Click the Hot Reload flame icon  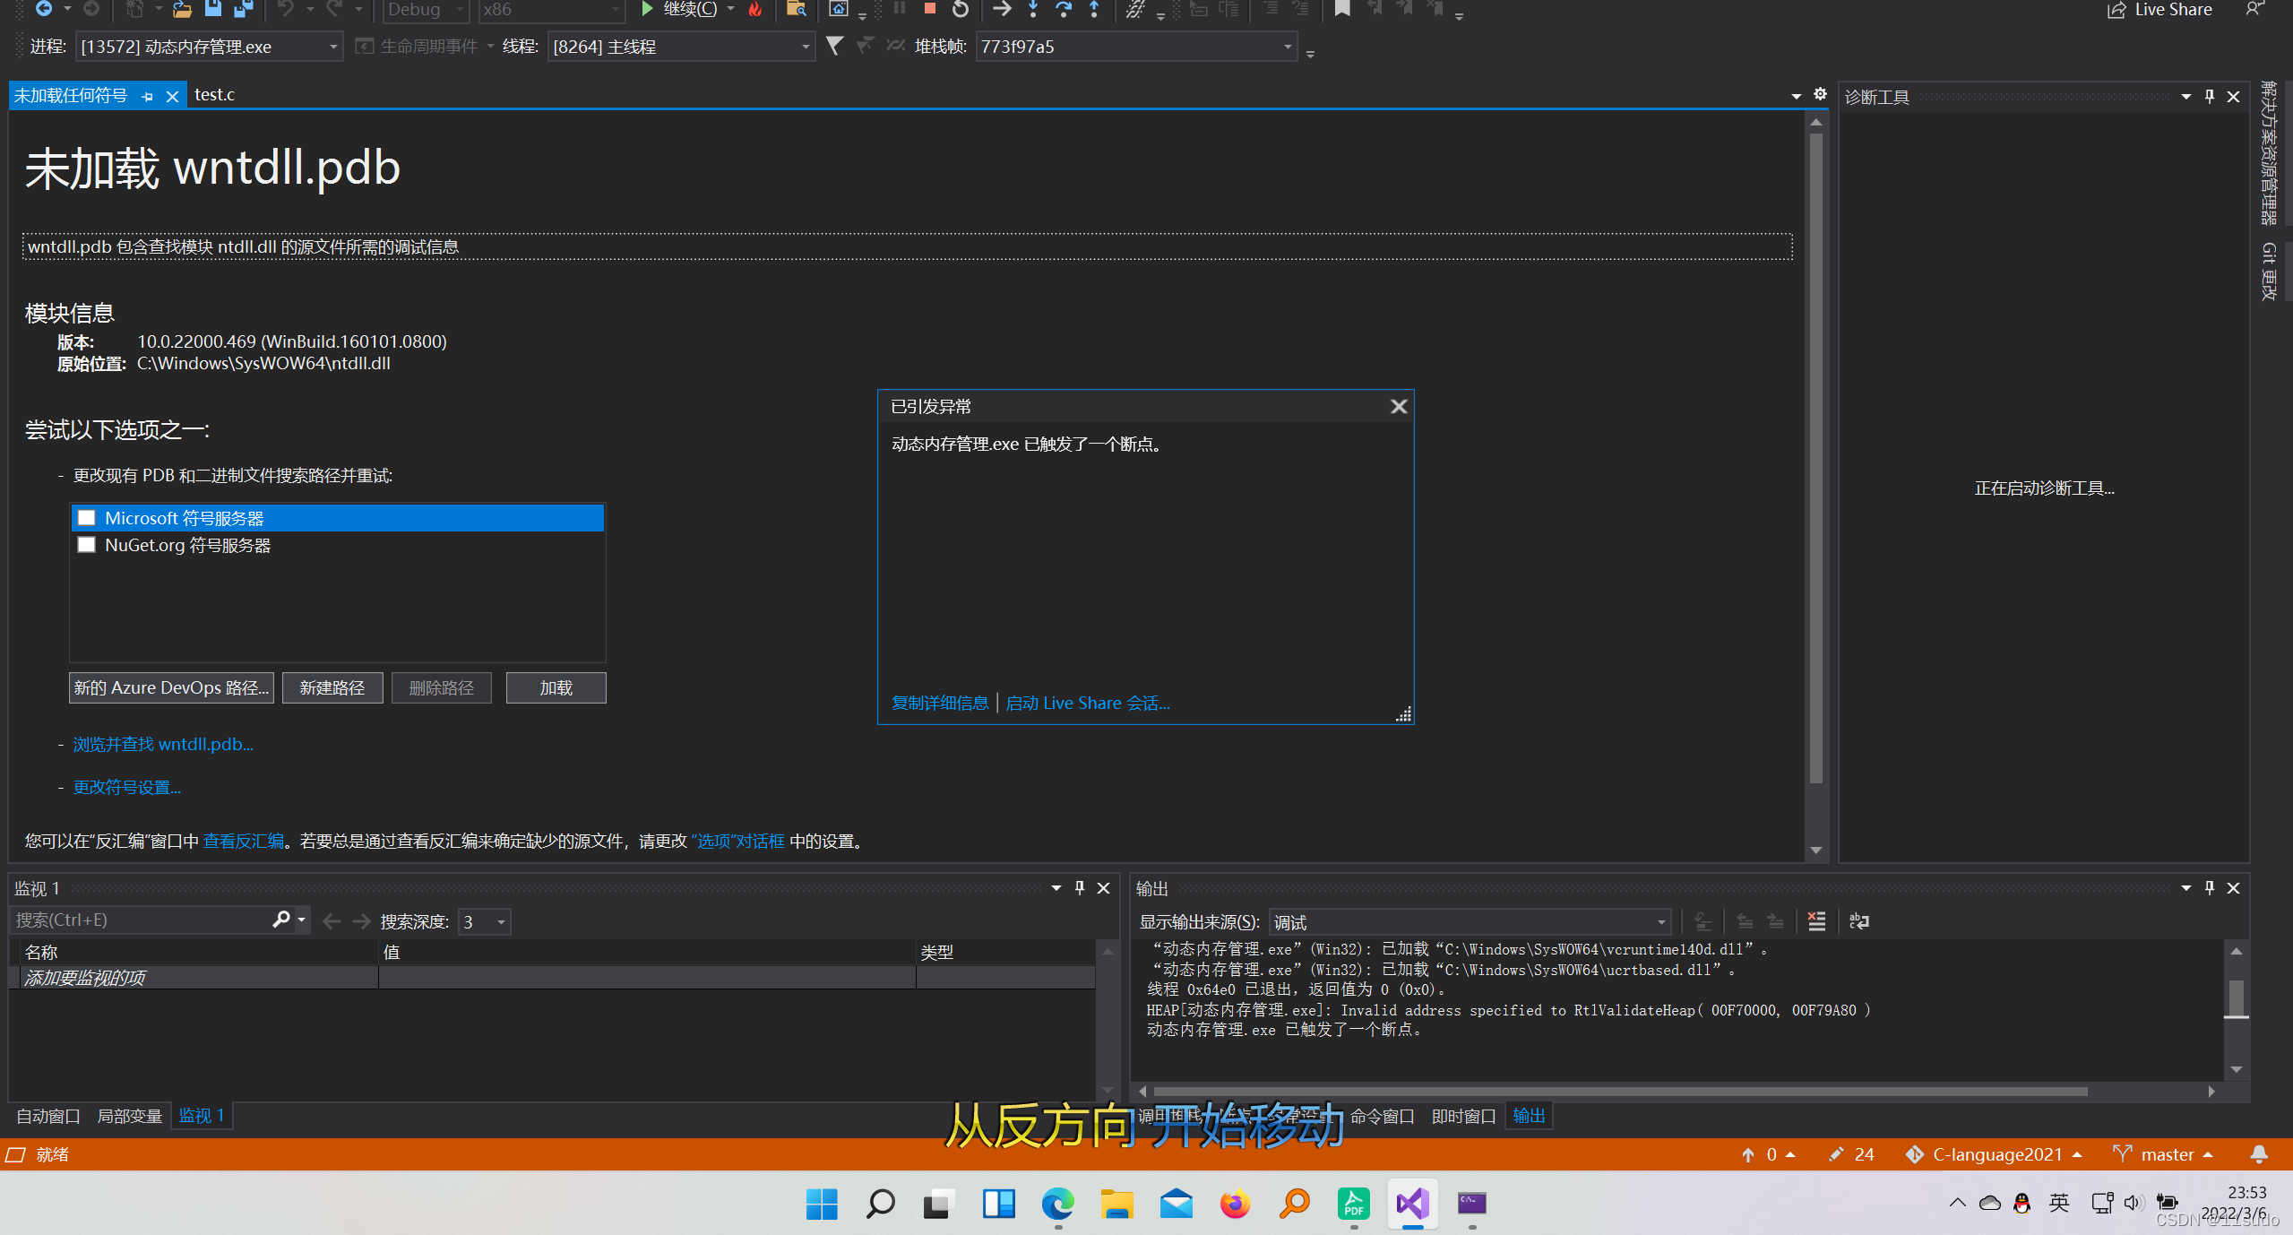[755, 9]
